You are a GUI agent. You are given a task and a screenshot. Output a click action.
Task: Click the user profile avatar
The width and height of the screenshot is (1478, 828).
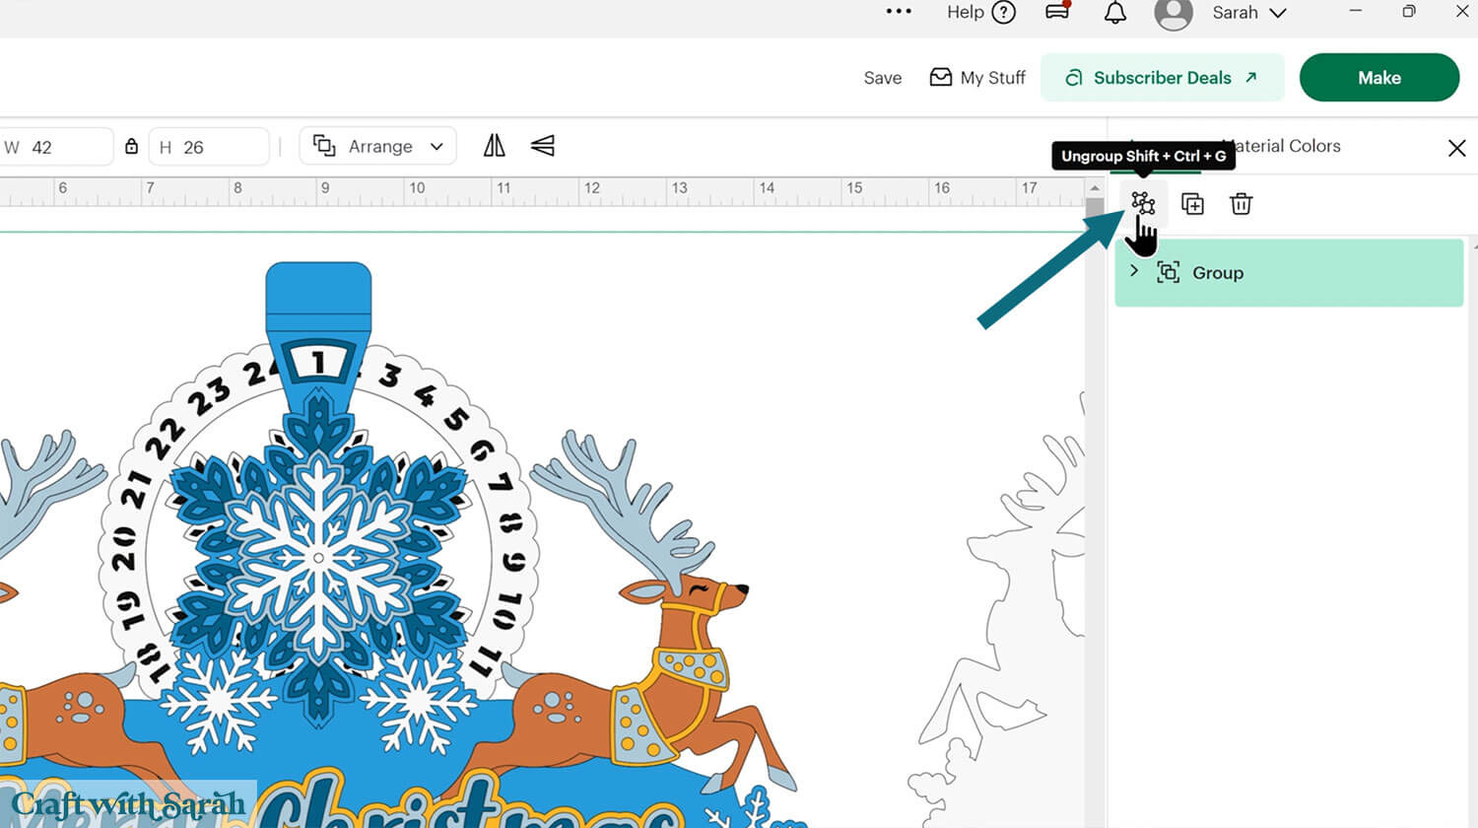pyautogui.click(x=1173, y=14)
